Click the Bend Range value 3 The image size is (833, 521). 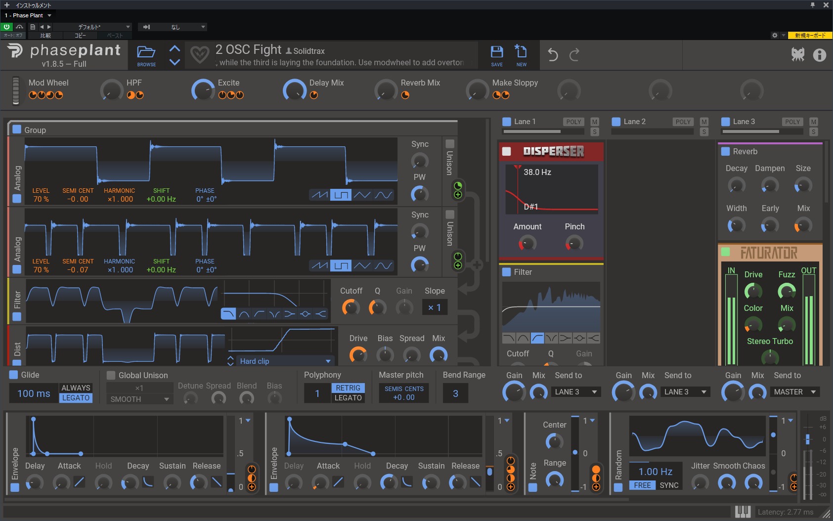(x=455, y=393)
